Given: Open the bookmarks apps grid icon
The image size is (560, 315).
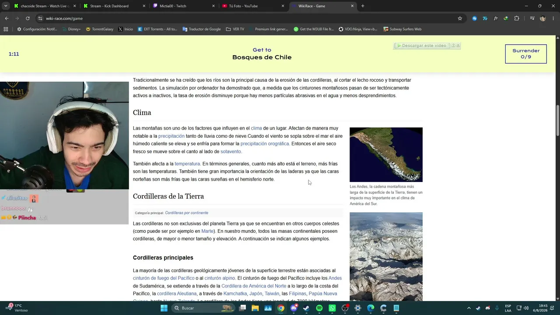Looking at the screenshot, I should click(x=6, y=29).
